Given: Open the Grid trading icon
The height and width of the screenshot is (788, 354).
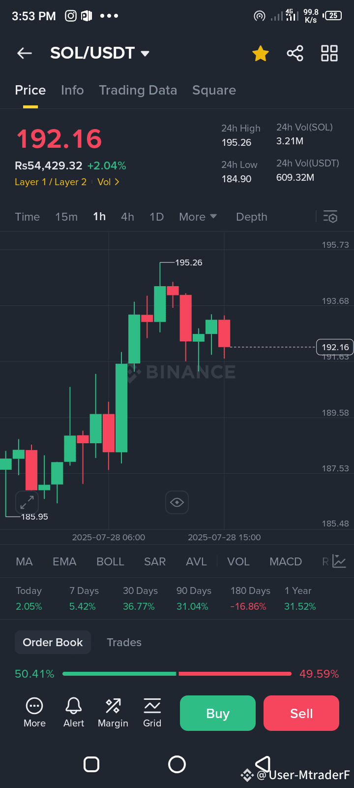Looking at the screenshot, I should (x=152, y=713).
